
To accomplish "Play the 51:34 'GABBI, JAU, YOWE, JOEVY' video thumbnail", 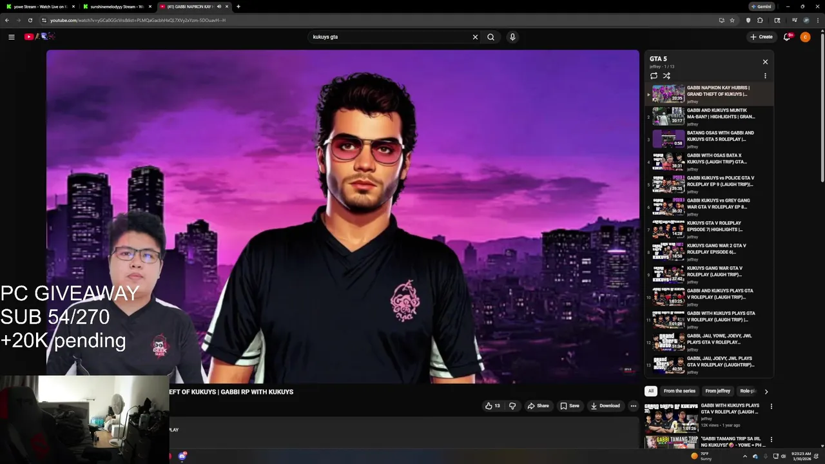I will click(668, 342).
